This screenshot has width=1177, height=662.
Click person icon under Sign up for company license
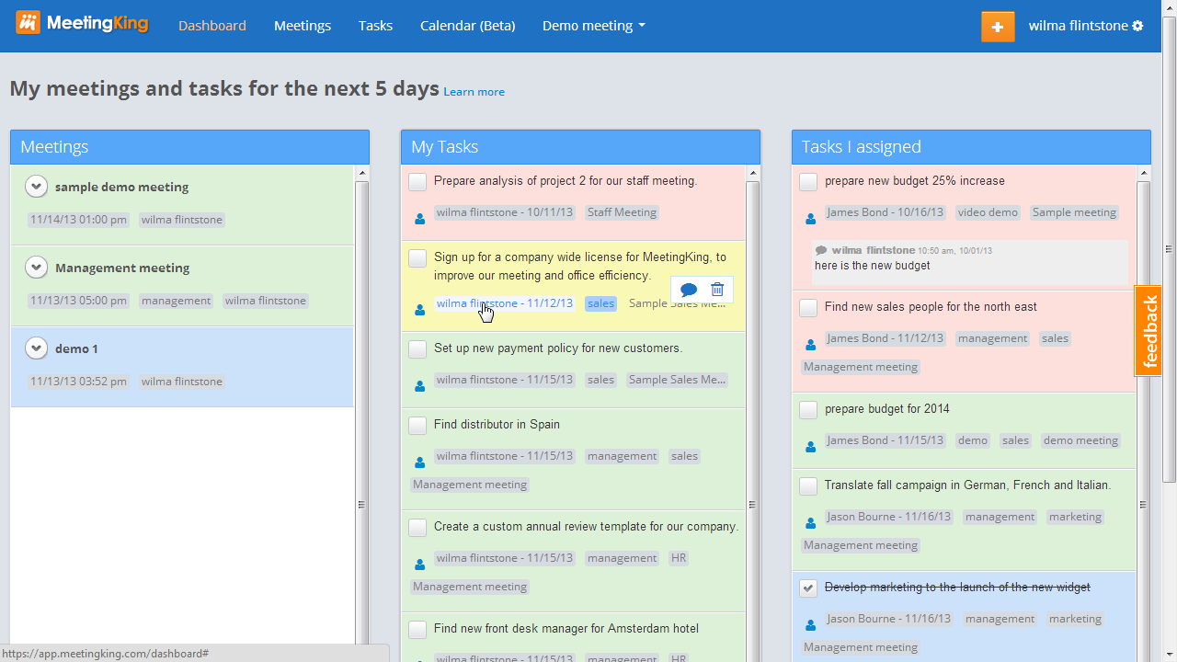click(x=420, y=310)
